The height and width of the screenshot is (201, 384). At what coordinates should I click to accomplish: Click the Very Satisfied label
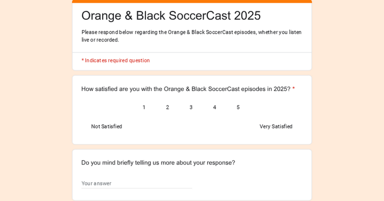[x=276, y=126]
